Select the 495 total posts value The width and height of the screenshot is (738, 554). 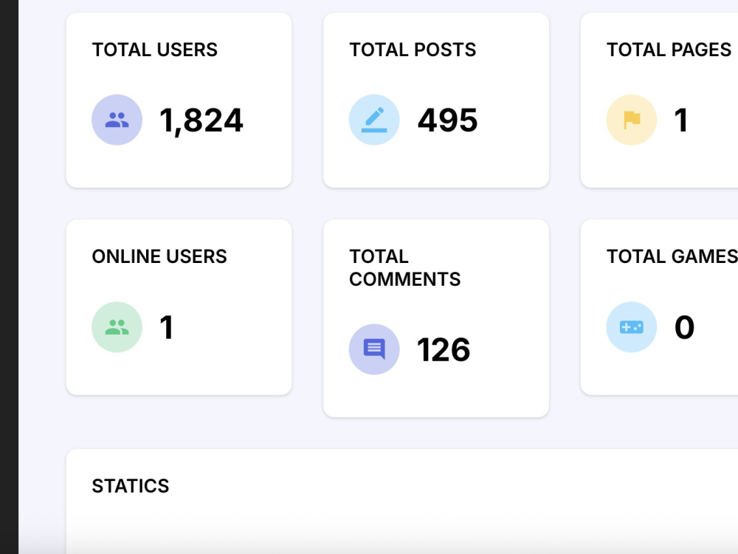click(x=448, y=120)
